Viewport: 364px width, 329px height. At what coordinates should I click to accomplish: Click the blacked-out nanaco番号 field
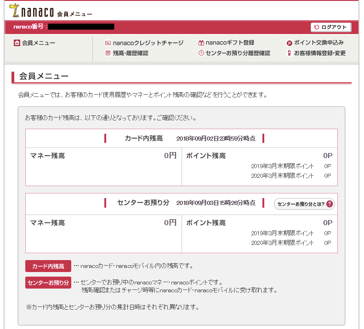coord(81,27)
